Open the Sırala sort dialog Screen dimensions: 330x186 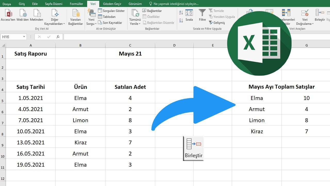click(x=189, y=15)
